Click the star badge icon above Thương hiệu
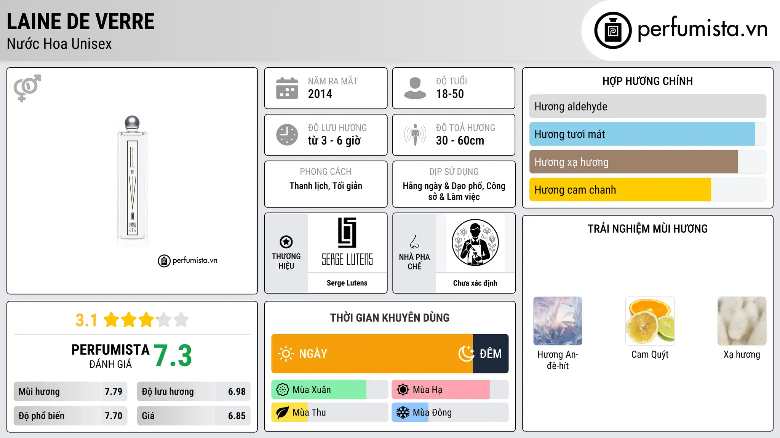The image size is (780, 438). point(286,242)
